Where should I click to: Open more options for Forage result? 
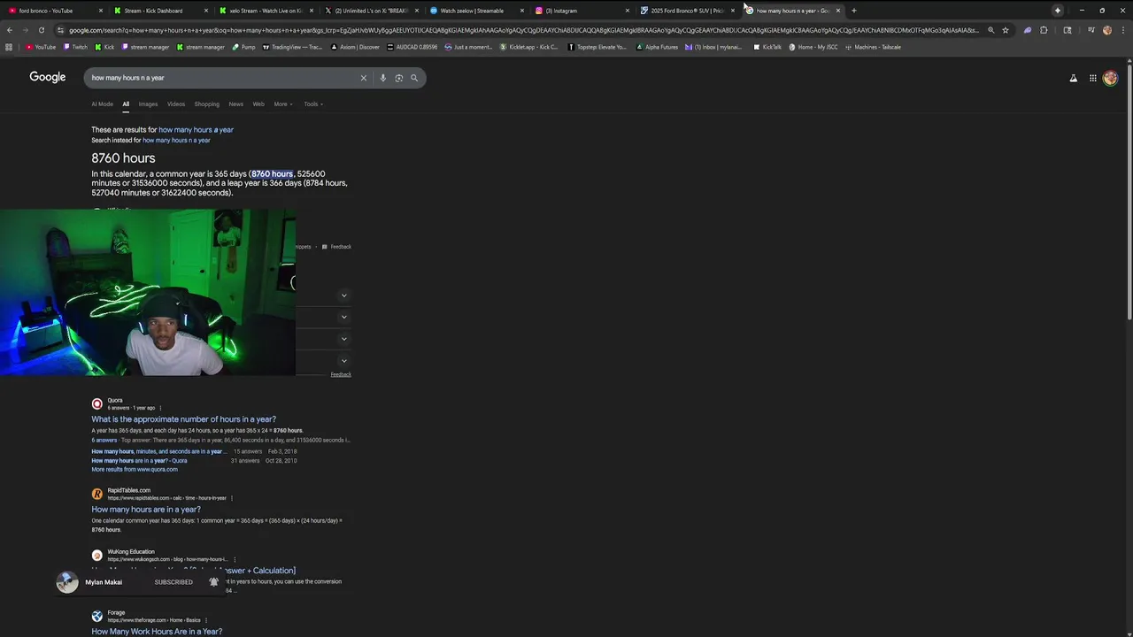205,620
